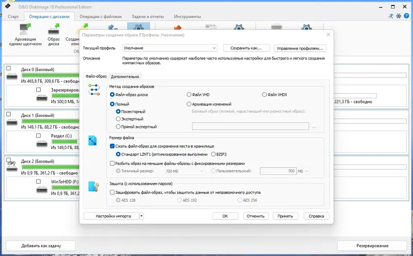Click the blue resize icon beside Размер файла
The width and height of the screenshot is (413, 256).
coord(92,141)
